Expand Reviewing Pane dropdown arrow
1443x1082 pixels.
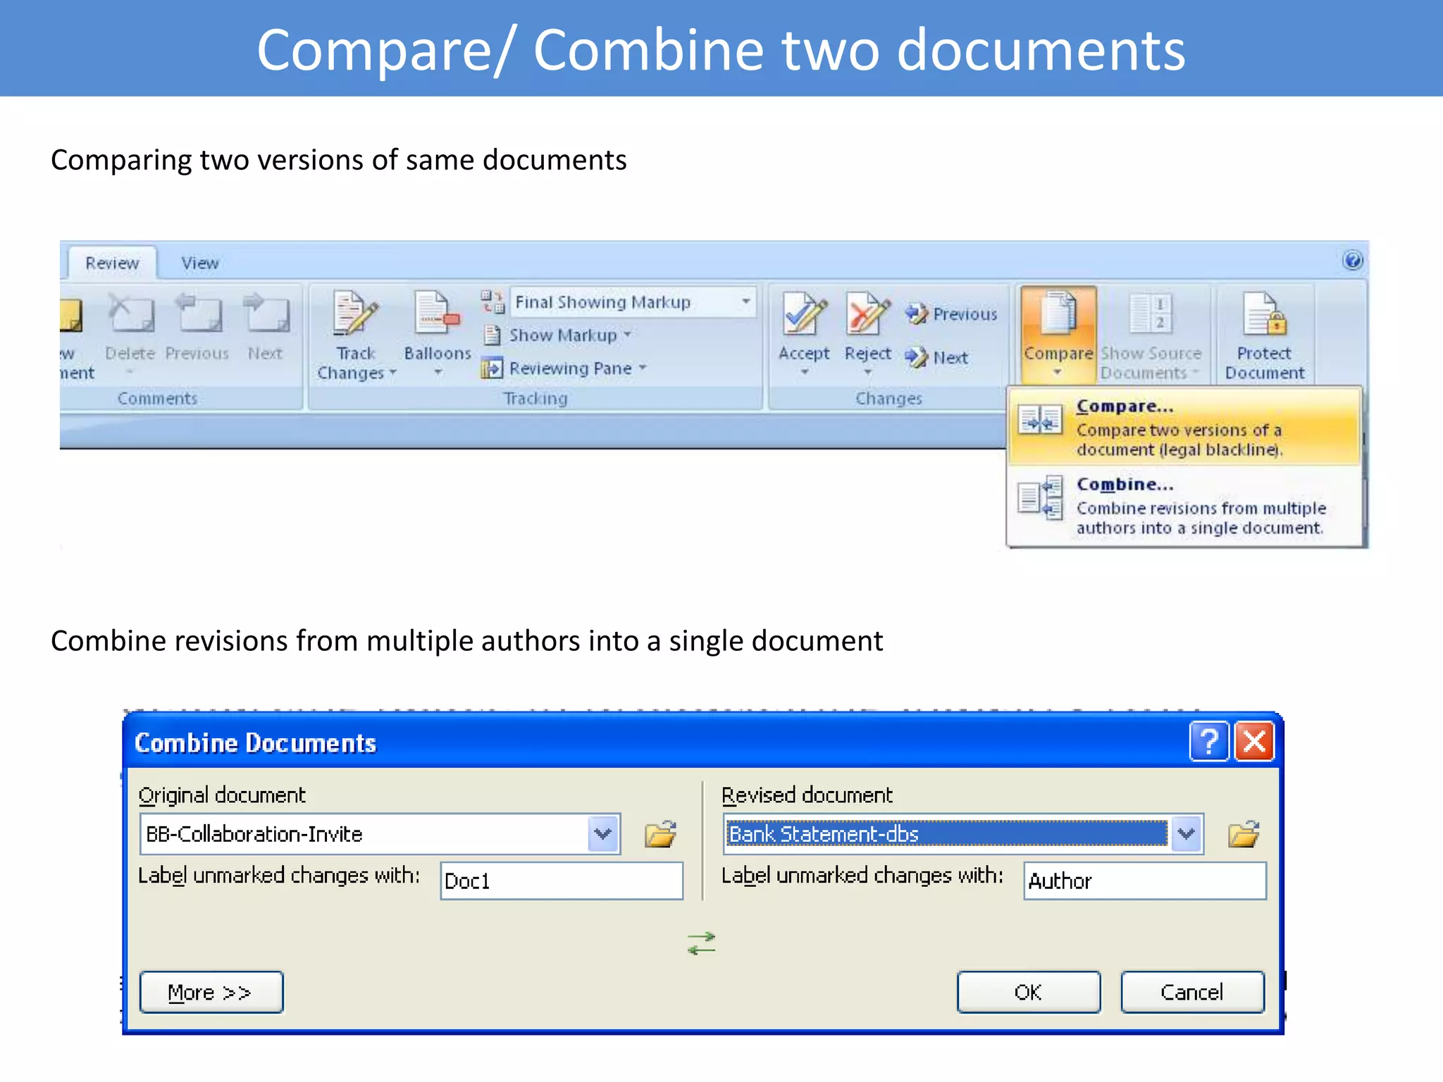642,368
